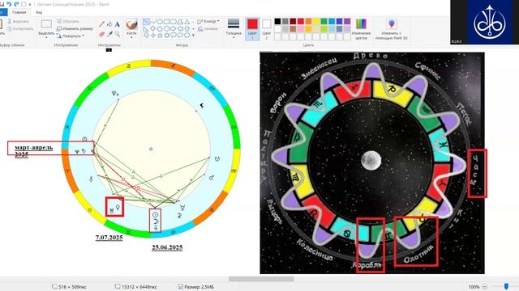Pick the purple color swatch

coord(347,22)
